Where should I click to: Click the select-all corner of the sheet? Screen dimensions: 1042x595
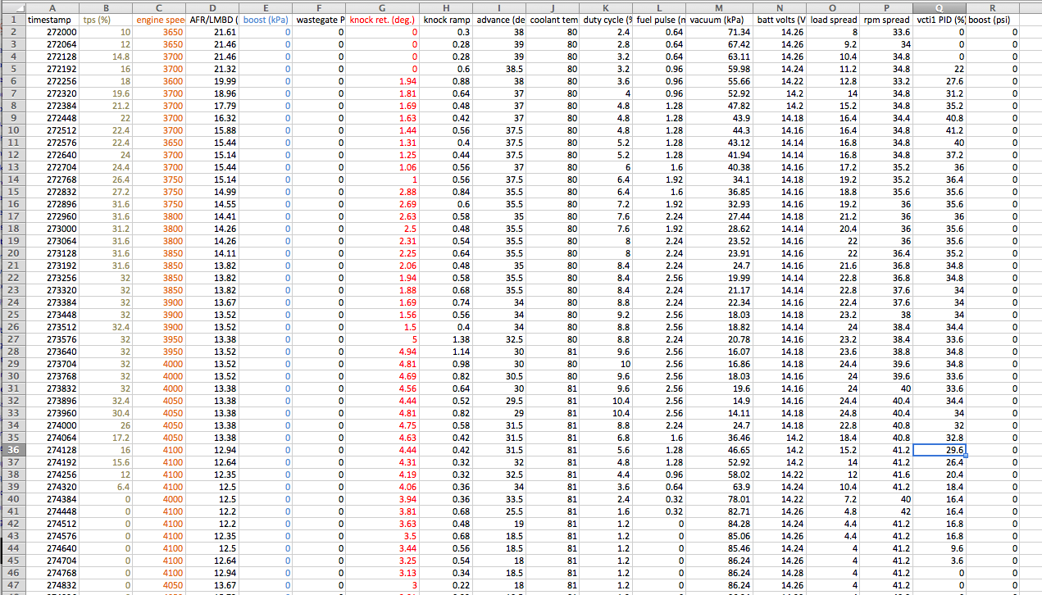pos(12,6)
